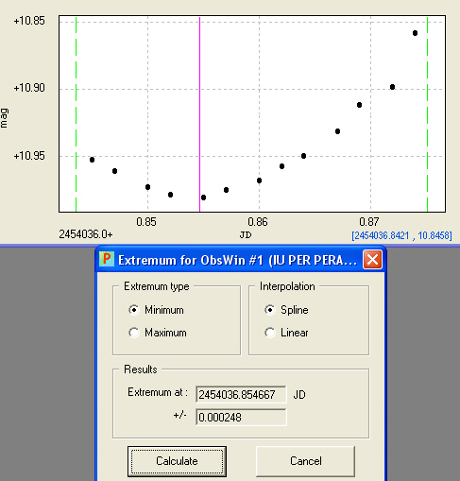
Task: Click the right green dashed boundary line
Action: click(x=427, y=113)
